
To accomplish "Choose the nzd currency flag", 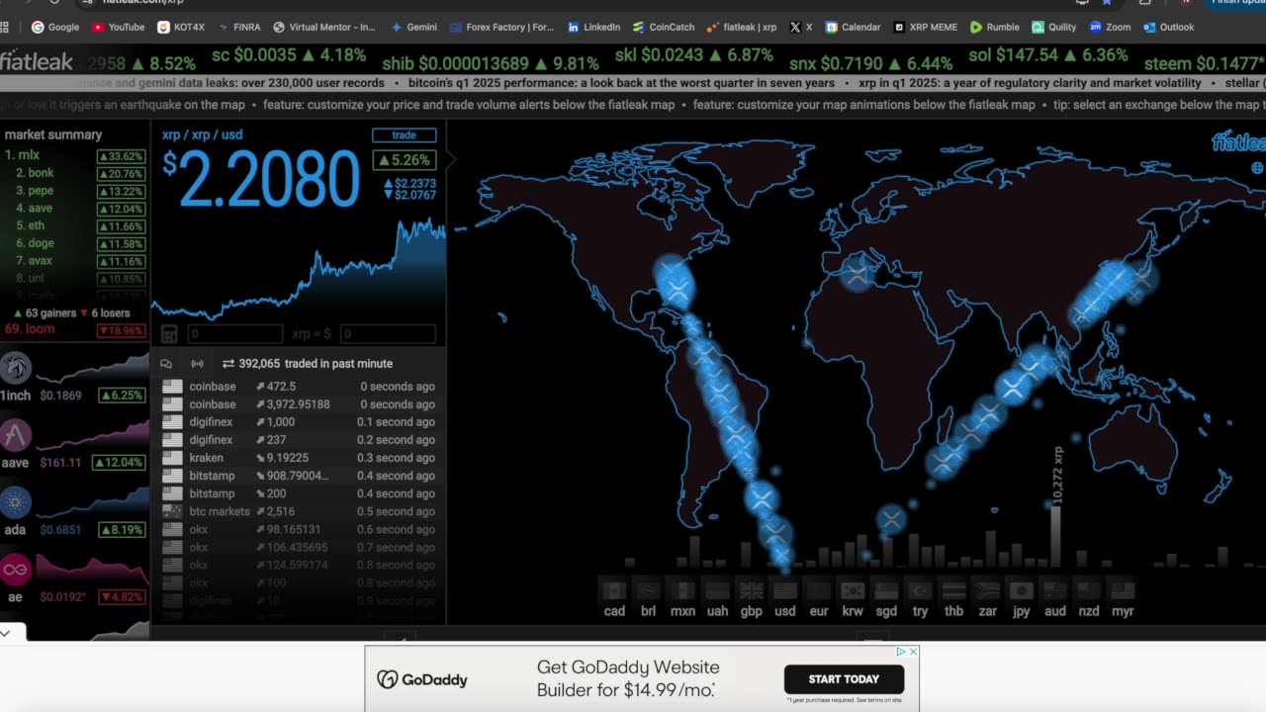I will 1089,590.
